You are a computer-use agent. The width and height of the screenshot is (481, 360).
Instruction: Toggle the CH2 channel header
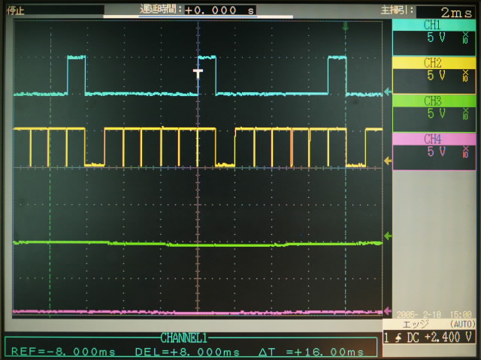pos(433,62)
